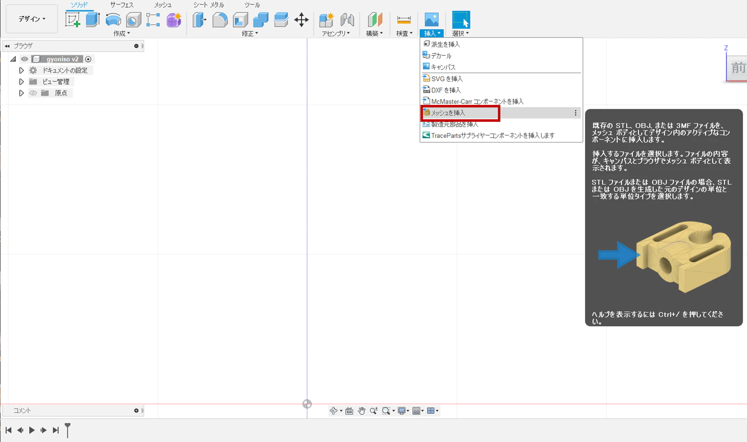
Task: Select the Move/Copy cross-arrows icon
Action: (301, 20)
